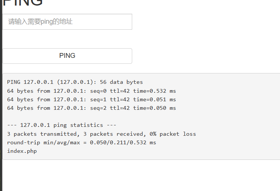Click the "0% packet loss" text
The width and height of the screenshot is (280, 191).
point(173,134)
